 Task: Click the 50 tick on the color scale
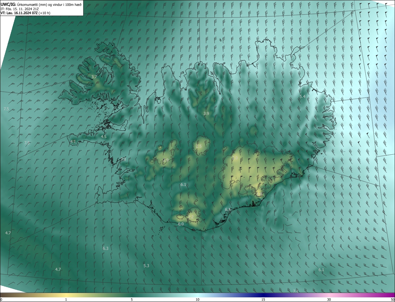click(393, 300)
